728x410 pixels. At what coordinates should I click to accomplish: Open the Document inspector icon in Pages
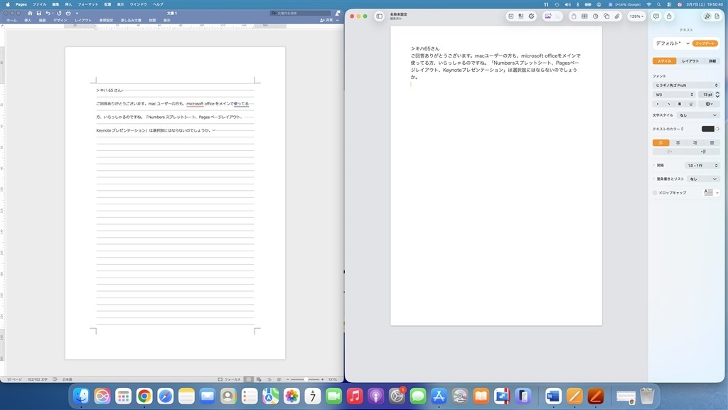coord(717,16)
